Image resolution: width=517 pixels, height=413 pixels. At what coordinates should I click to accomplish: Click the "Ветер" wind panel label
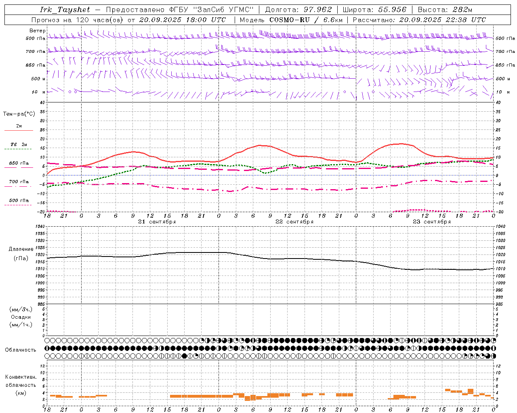click(37, 31)
